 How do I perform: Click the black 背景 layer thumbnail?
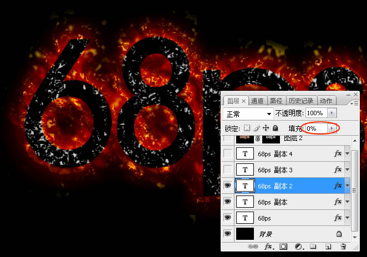click(245, 234)
